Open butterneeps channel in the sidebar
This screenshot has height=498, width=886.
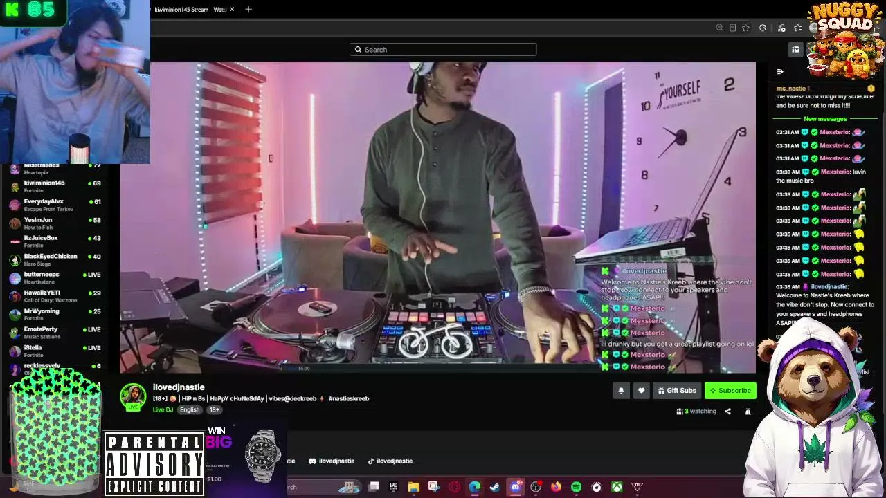55,278
